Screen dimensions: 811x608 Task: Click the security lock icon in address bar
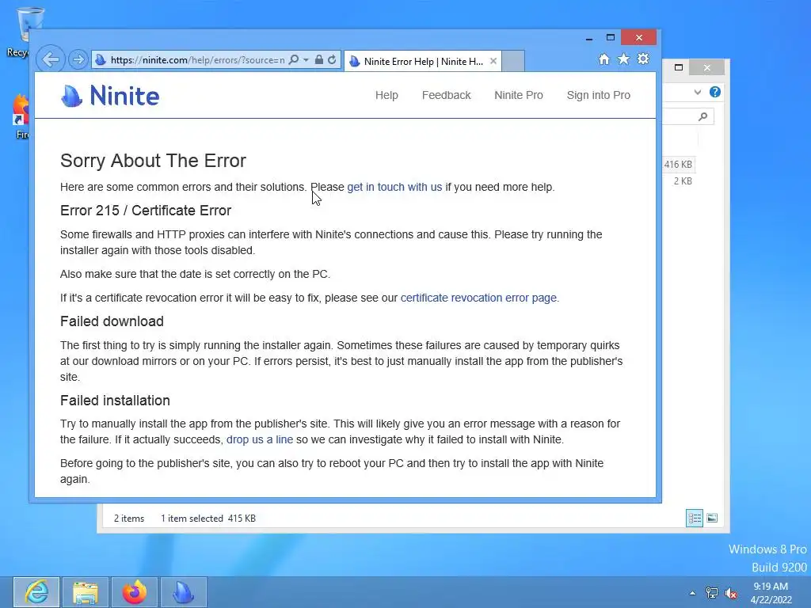click(x=319, y=59)
